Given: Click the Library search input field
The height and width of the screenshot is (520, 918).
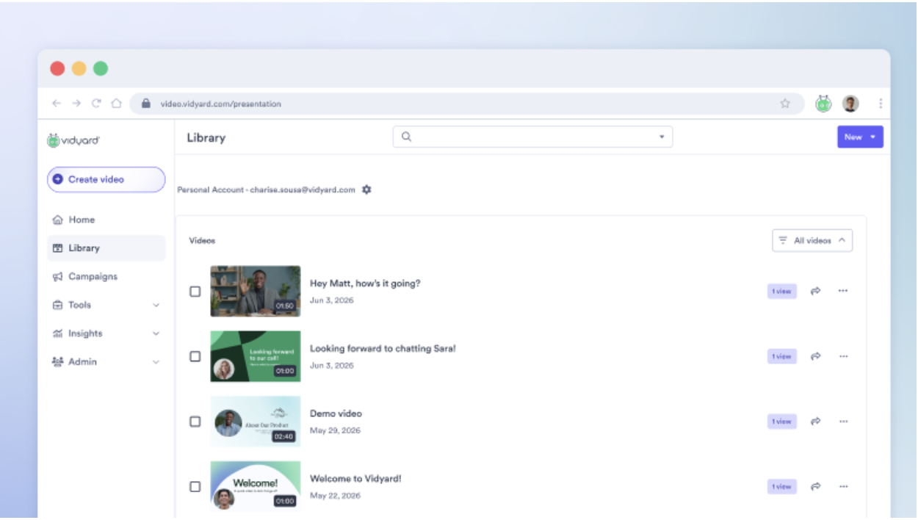Looking at the screenshot, I should point(532,137).
